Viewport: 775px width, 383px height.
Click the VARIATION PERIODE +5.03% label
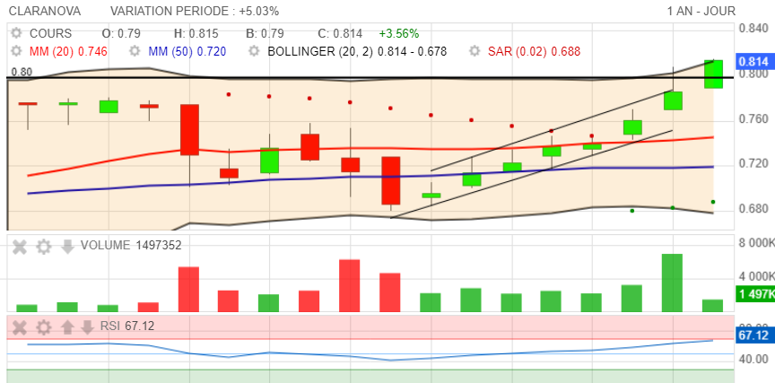(195, 11)
